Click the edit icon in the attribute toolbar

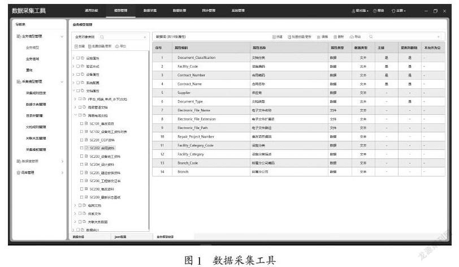coord(318,37)
